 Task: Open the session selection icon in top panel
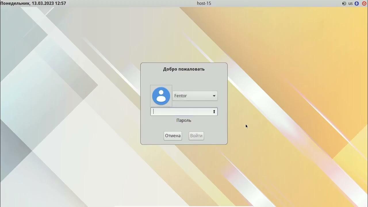(344, 3)
